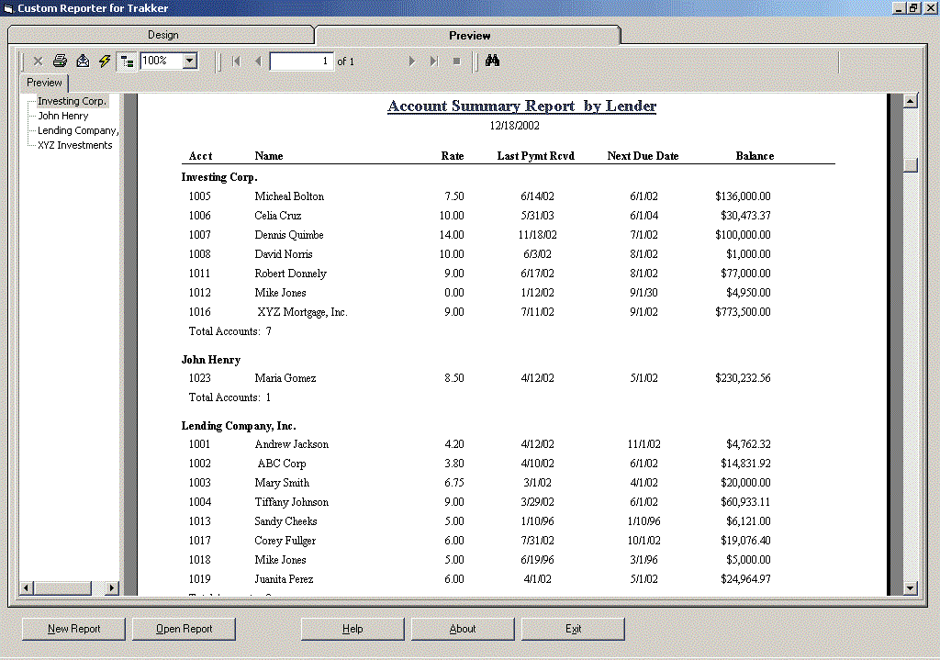Open the export report icon
Image resolution: width=940 pixels, height=660 pixels.
[82, 61]
